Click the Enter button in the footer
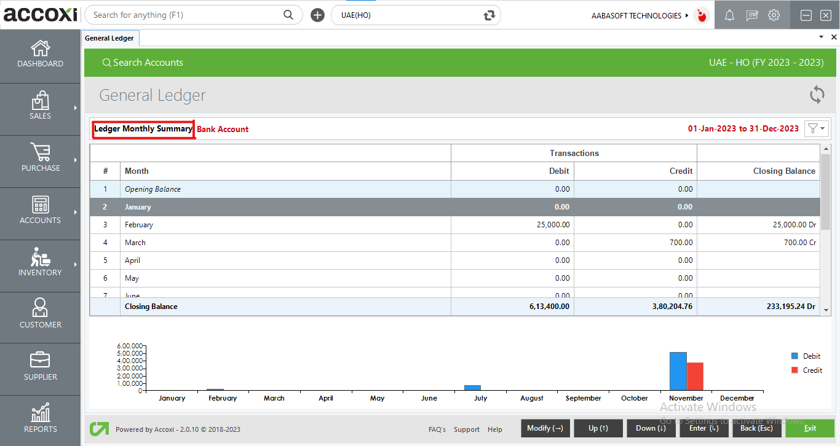The image size is (840, 446). pyautogui.click(x=704, y=428)
